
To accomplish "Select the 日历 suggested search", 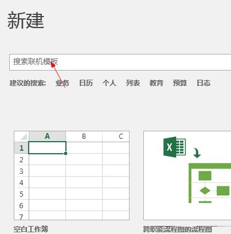I will 86,83.
